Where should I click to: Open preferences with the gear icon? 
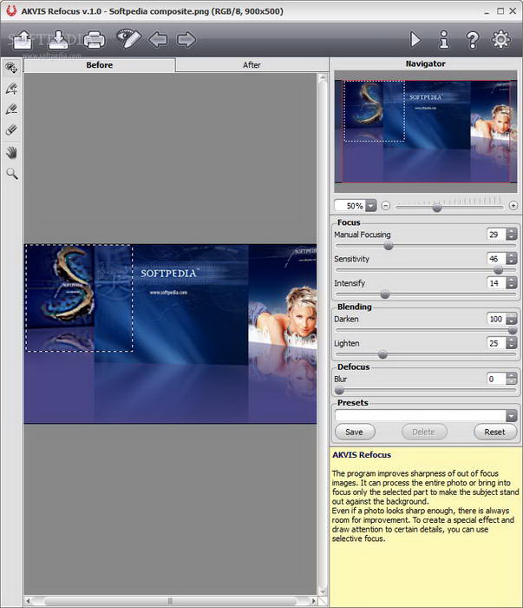501,40
